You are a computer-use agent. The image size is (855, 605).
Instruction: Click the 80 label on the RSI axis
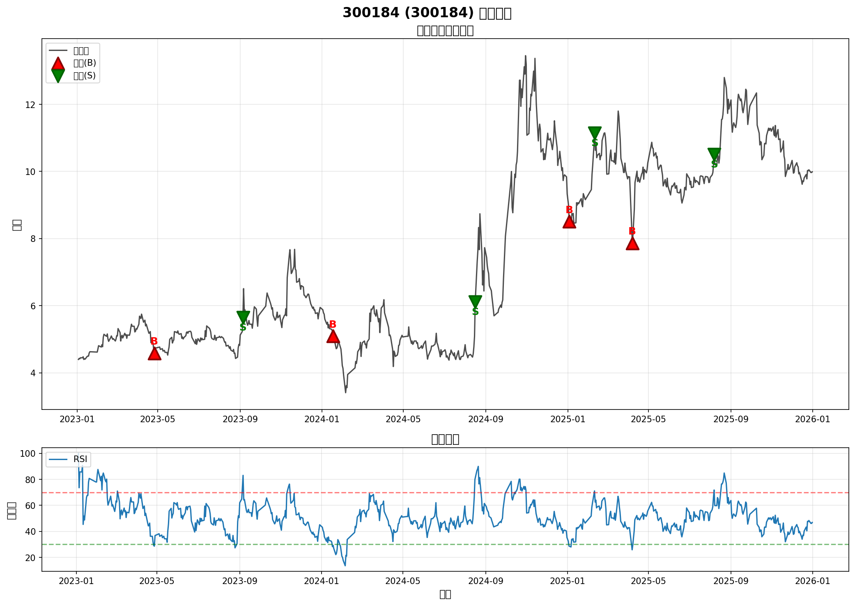pos(30,480)
